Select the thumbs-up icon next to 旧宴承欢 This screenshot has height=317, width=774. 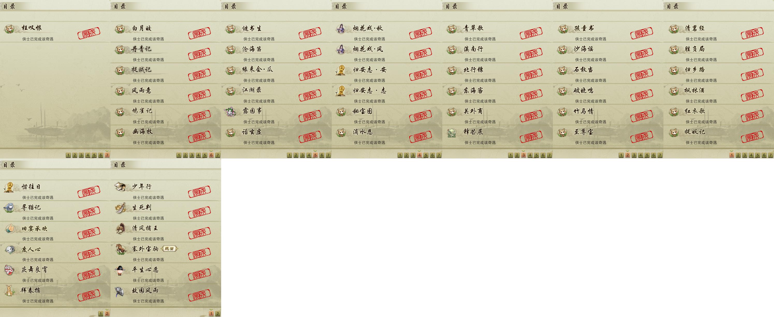tap(10, 229)
